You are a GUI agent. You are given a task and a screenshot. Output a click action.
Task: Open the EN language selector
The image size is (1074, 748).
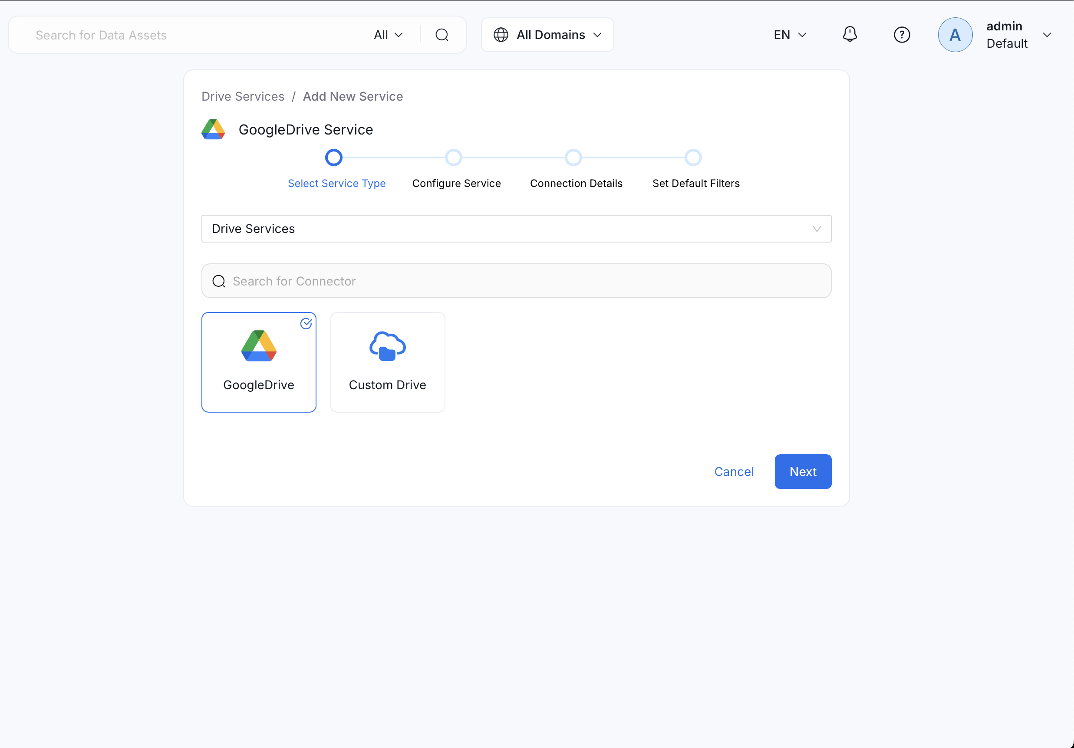790,35
